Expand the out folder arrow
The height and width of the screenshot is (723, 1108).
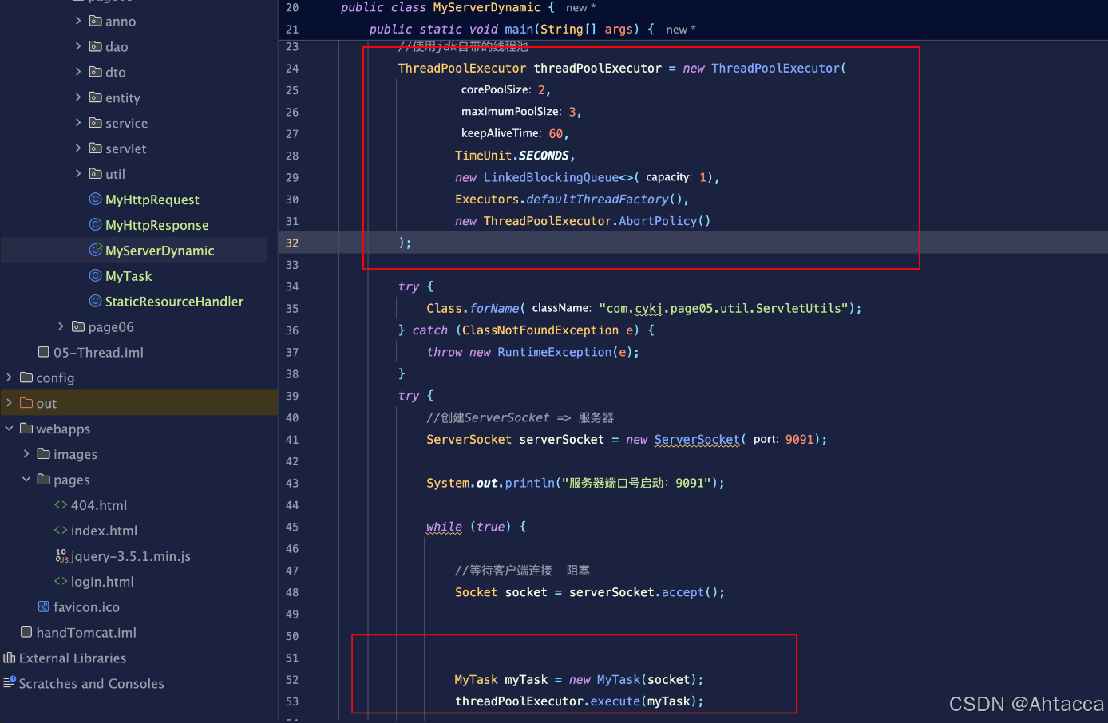[x=9, y=403]
